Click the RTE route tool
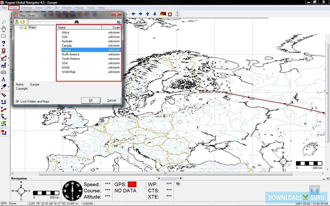The height and width of the screenshot is (206, 330). pyautogui.click(x=4, y=58)
